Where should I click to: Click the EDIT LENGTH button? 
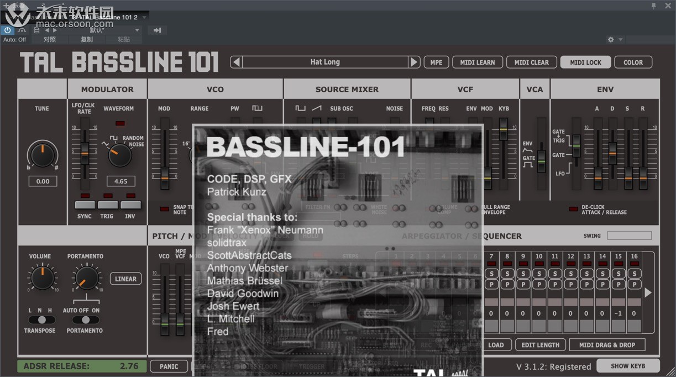point(541,345)
